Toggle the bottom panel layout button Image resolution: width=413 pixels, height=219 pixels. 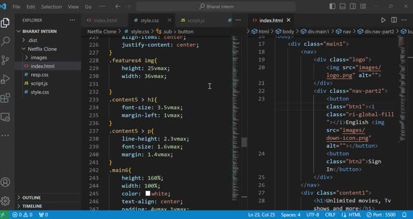[342, 7]
